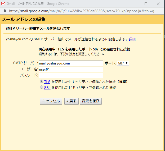The height and width of the screenshot is (151, 165).
Task: Open the ポート 587 dropdown
Action: 123,63
